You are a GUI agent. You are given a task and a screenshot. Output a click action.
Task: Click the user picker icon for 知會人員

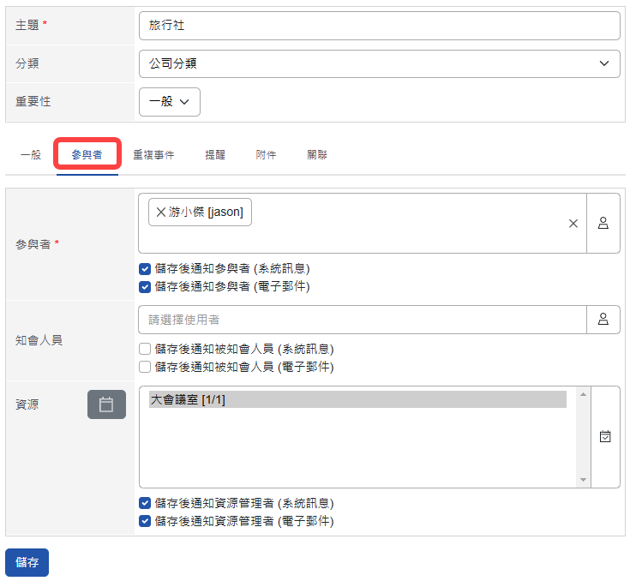603,320
